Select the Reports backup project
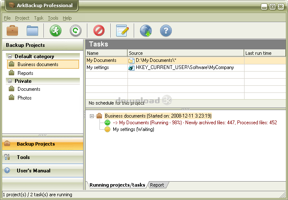 click(x=25, y=73)
